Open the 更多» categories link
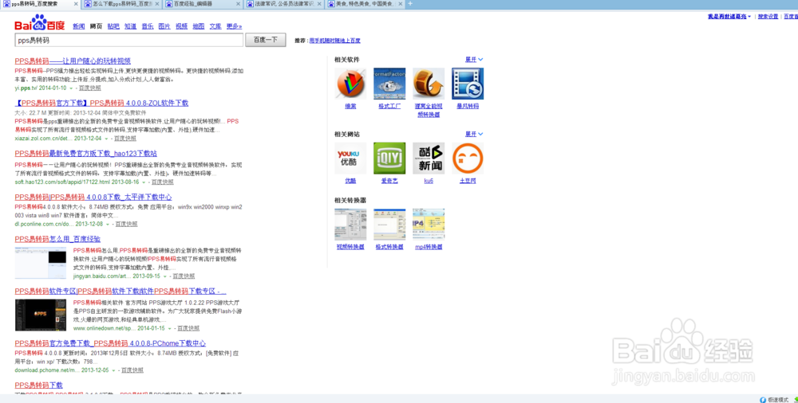This screenshot has height=403, width=798. [234, 26]
